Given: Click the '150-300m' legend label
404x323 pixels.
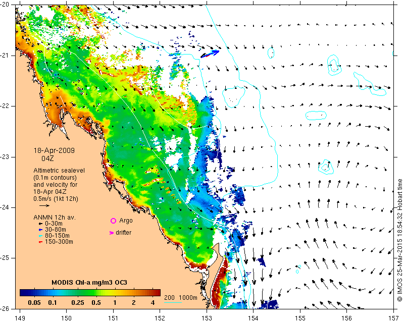Looking at the screenshot, I should 59,242.
